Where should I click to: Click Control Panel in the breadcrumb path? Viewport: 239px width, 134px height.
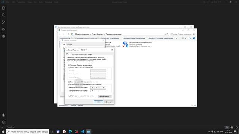(x=82, y=34)
